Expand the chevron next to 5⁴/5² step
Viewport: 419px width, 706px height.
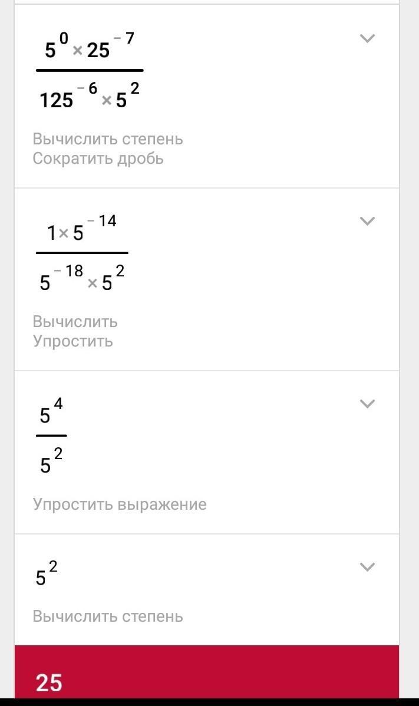367,404
